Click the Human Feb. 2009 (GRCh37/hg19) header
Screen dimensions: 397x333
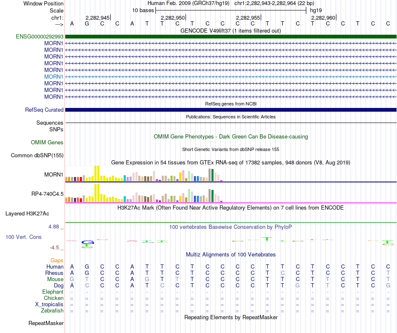(x=188, y=3)
